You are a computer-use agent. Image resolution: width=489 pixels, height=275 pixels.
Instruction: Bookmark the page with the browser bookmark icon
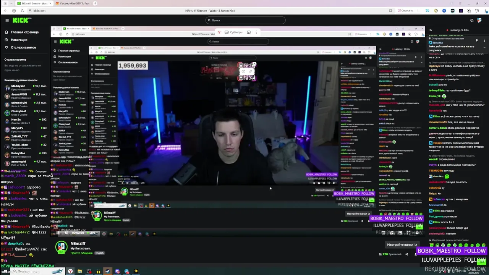[x=390, y=11]
